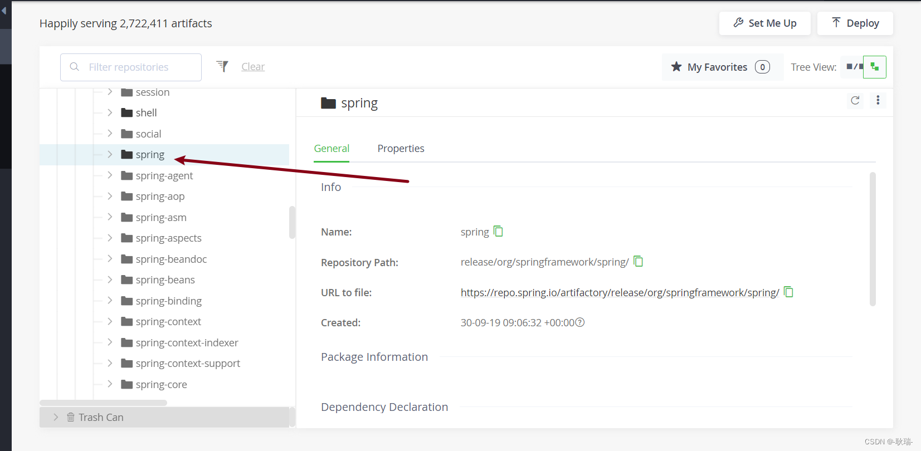Click the spring-aspects folder icon
Image resolution: width=921 pixels, height=451 pixels.
(x=127, y=238)
